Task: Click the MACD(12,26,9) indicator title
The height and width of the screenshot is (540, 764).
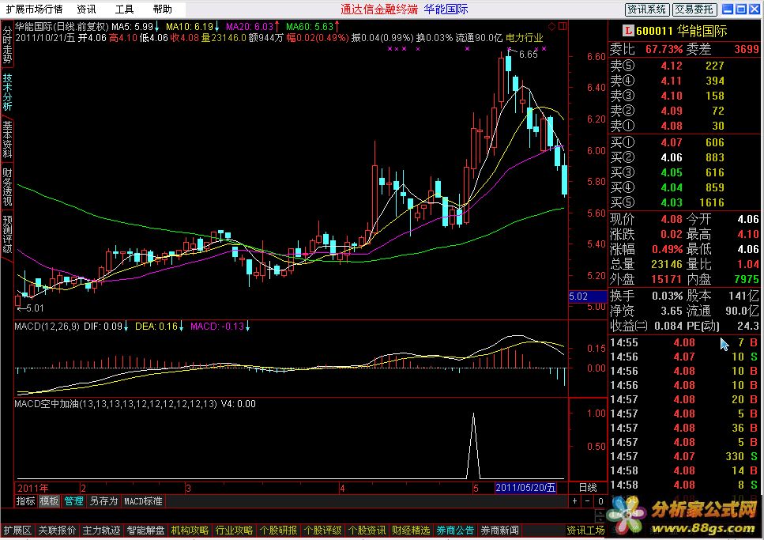Action: (47, 327)
